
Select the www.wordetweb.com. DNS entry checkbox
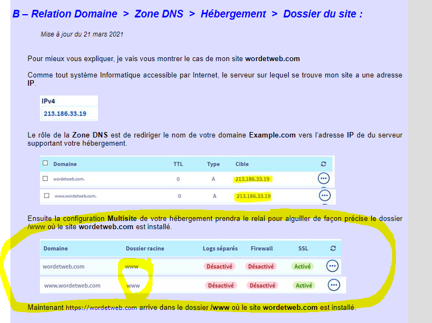coord(46,195)
